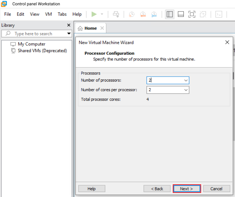Open the Snapshot Manager wrench-clock icon
This screenshot has height=197, width=235.
(x=154, y=14)
